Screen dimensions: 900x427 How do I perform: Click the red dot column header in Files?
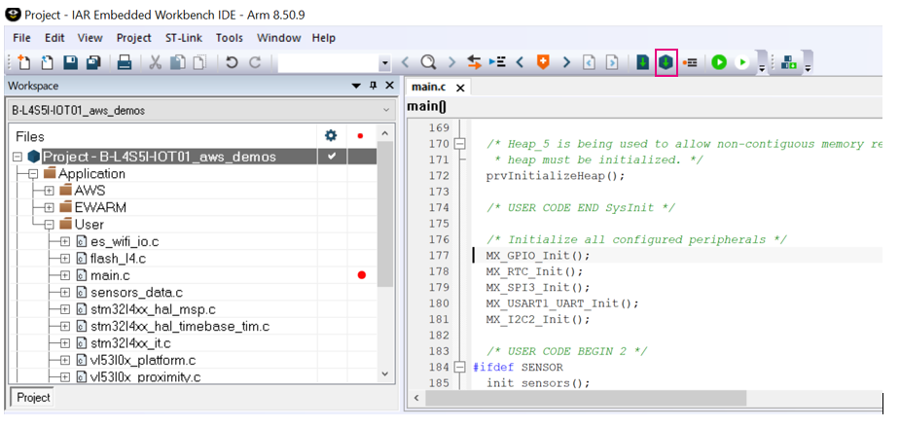[x=360, y=136]
